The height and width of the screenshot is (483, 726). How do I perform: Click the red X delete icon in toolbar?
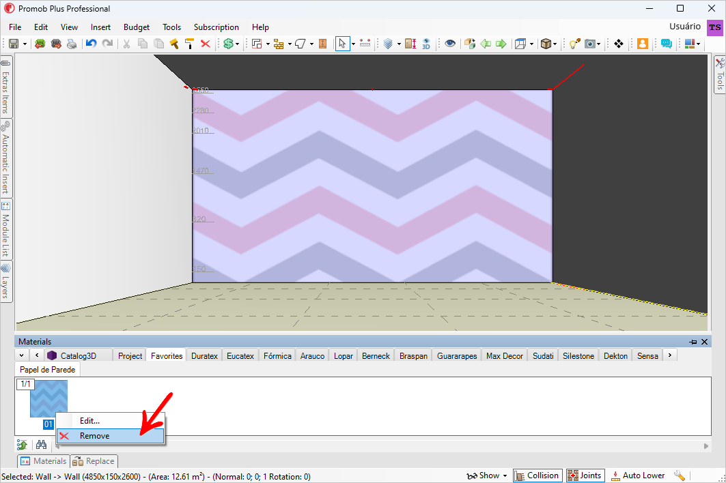point(205,44)
